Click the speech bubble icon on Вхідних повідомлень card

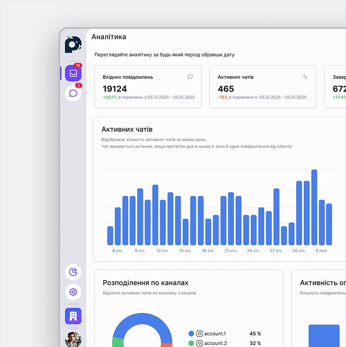coord(190,77)
